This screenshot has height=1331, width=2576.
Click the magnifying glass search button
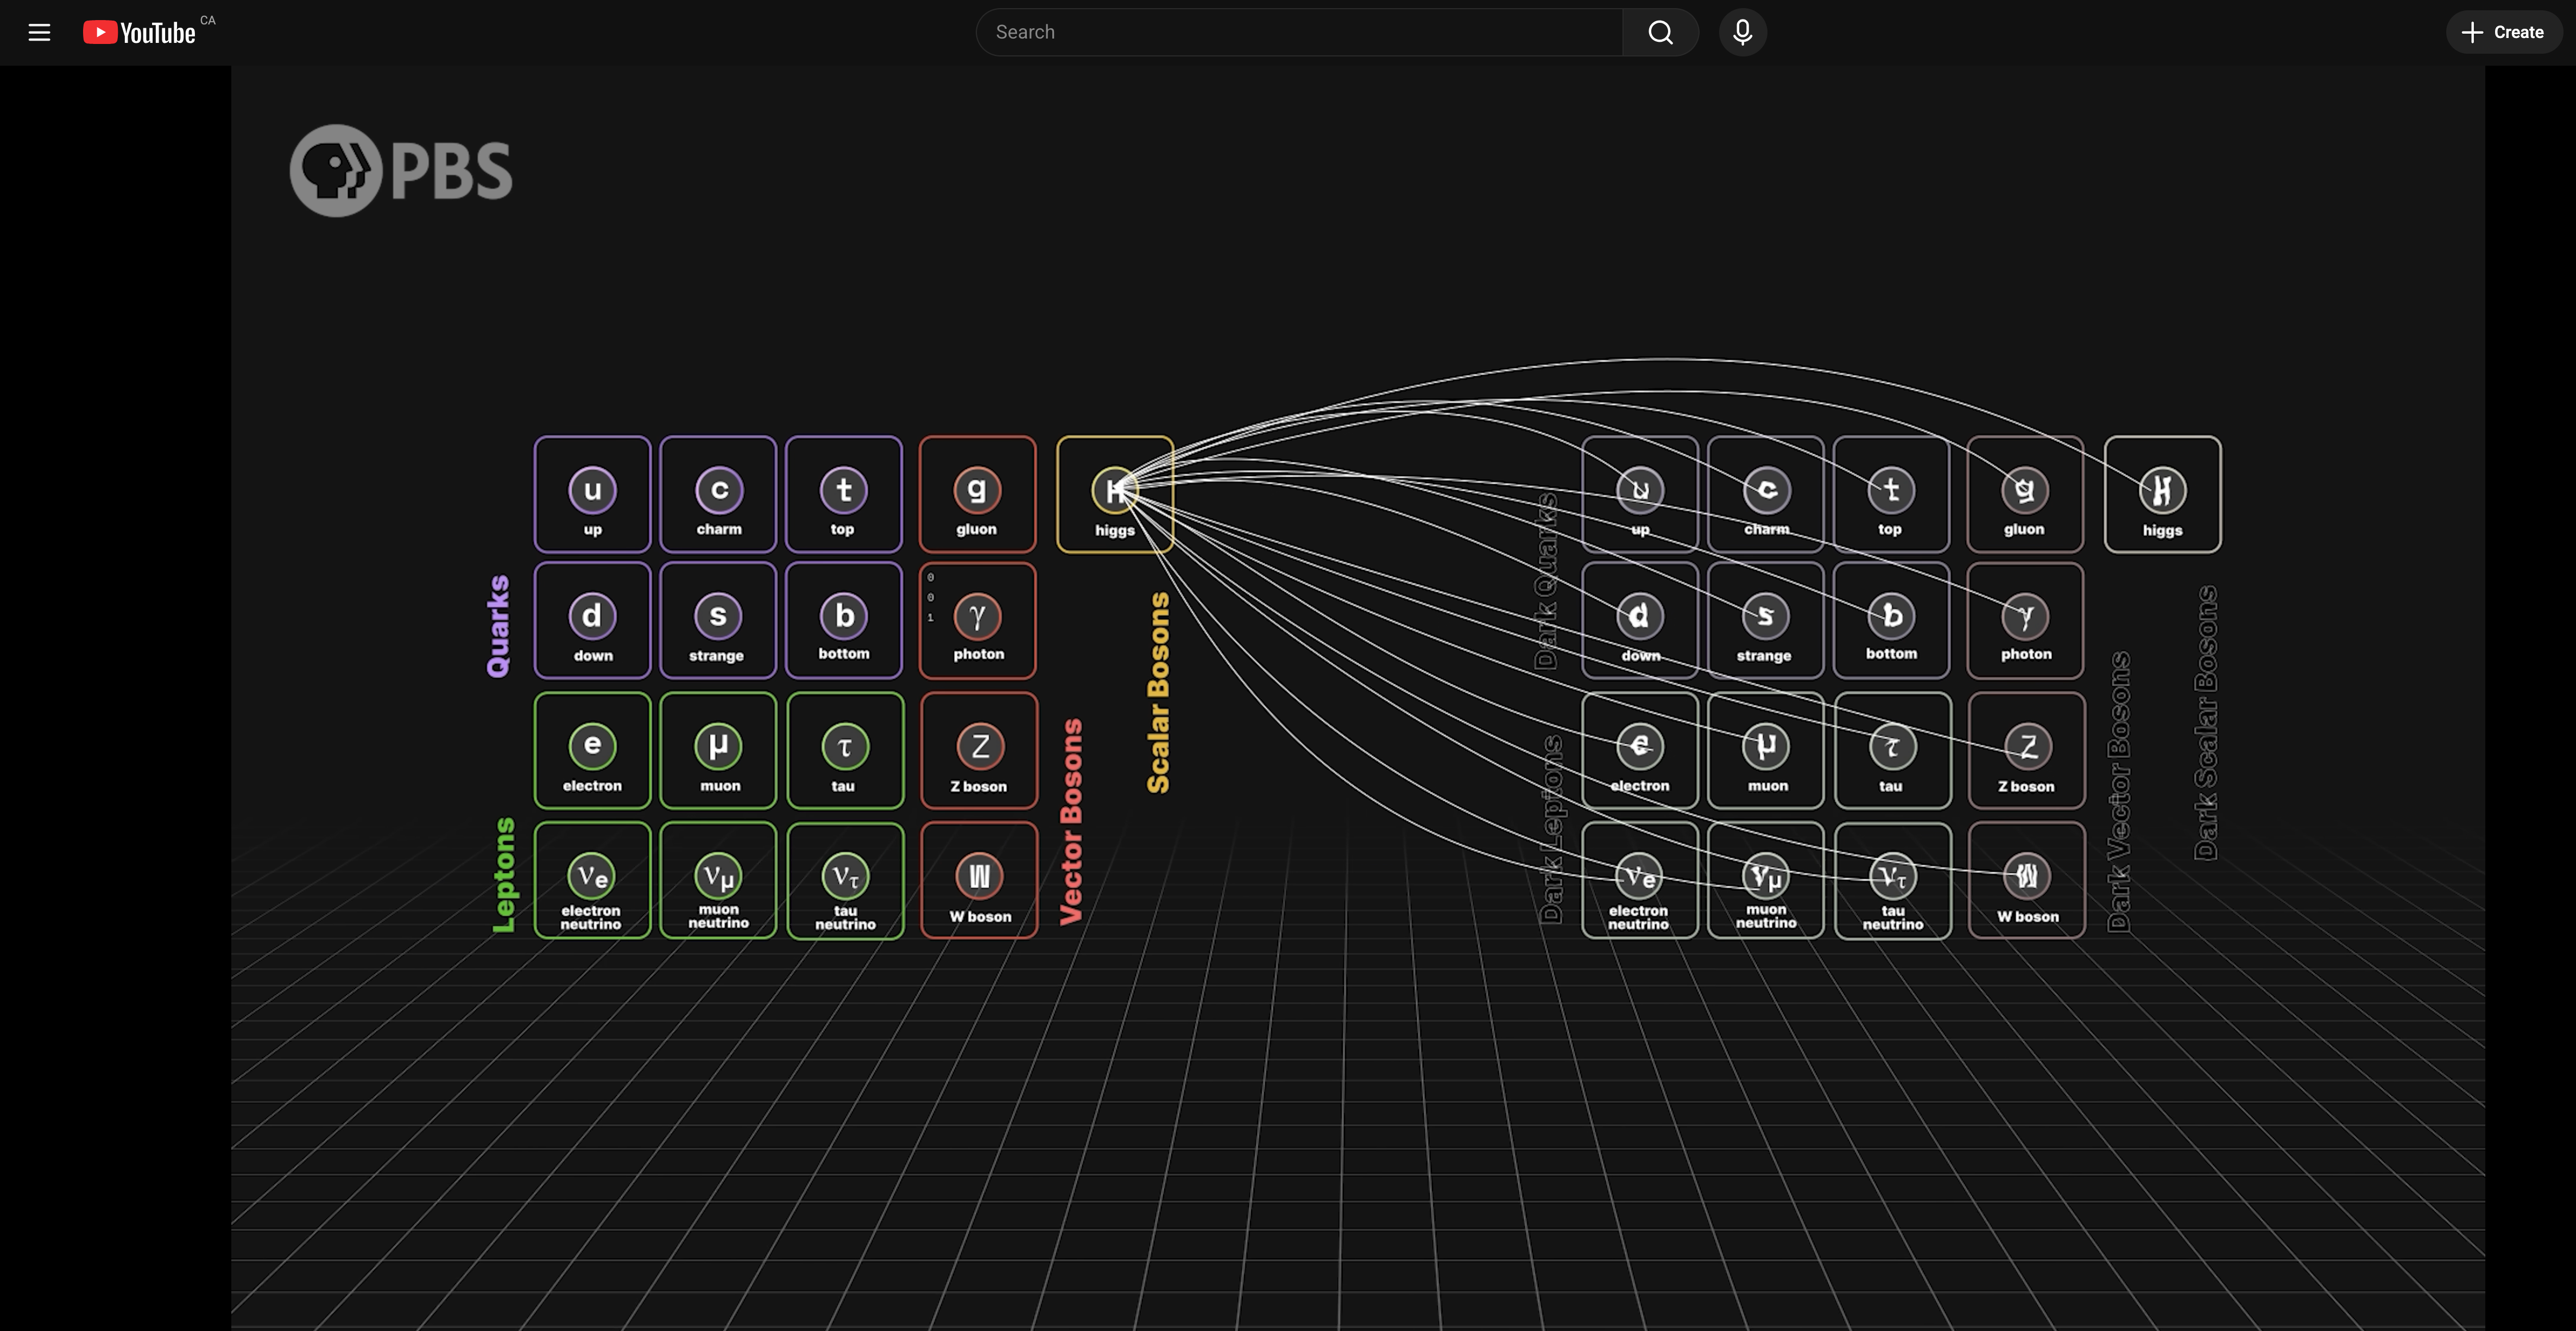click(1660, 32)
